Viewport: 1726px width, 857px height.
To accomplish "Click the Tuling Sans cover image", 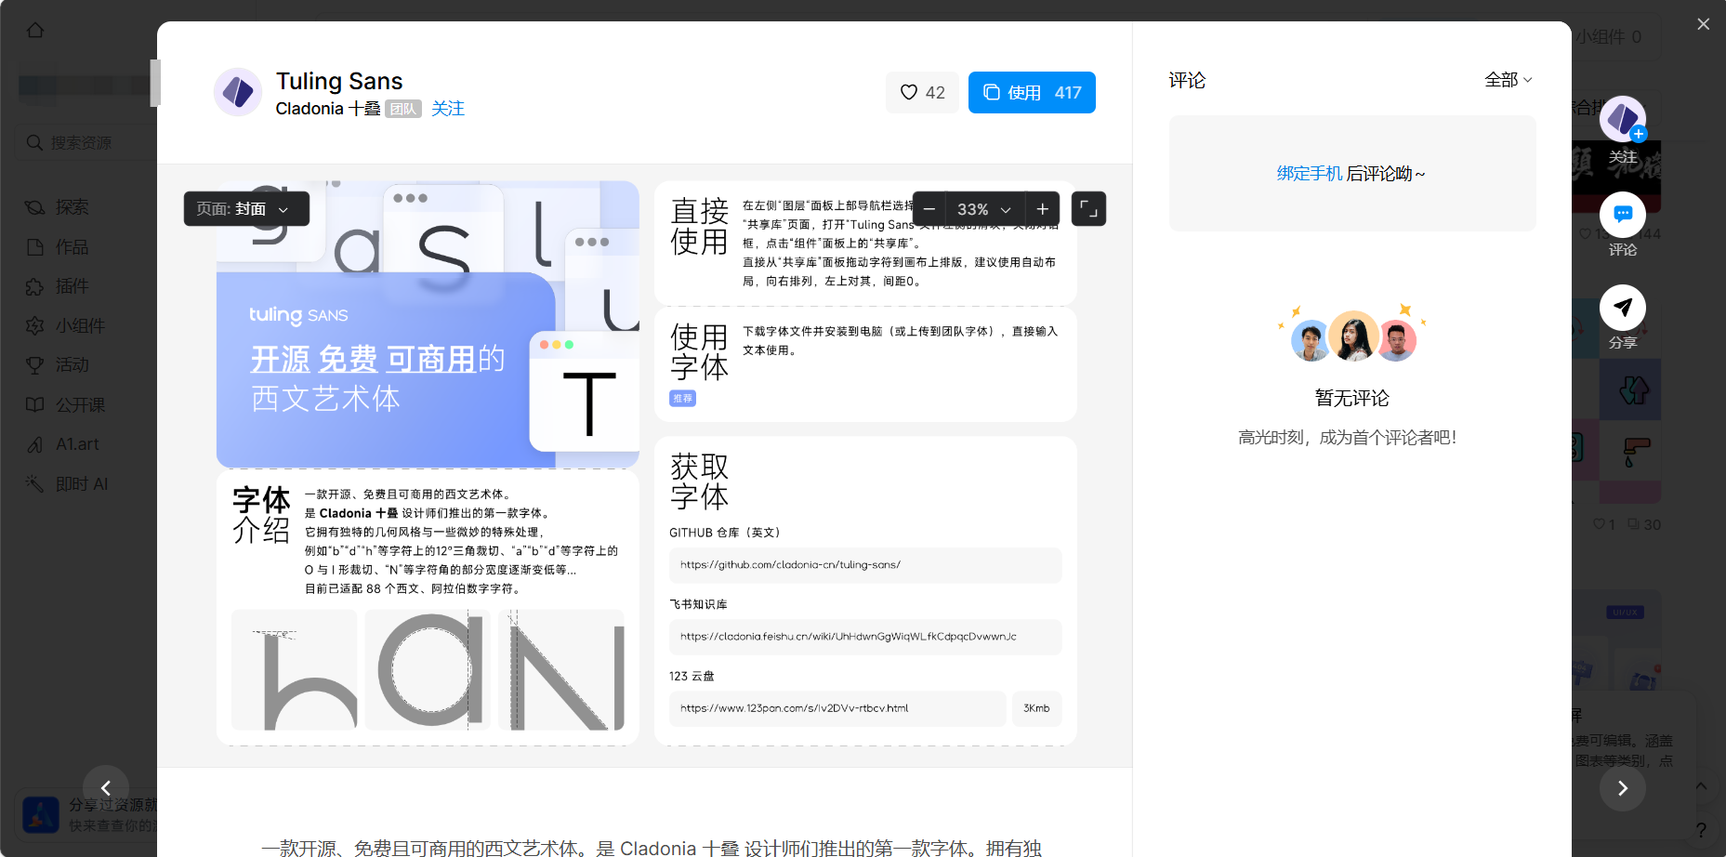I will 428,324.
